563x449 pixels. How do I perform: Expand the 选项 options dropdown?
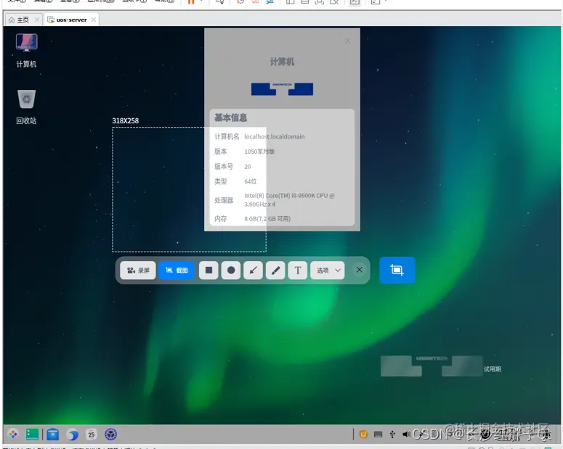pos(328,270)
